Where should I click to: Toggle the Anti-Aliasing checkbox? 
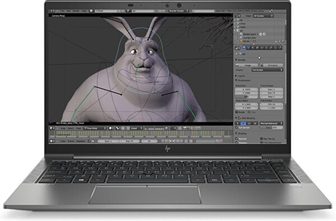click(240, 118)
